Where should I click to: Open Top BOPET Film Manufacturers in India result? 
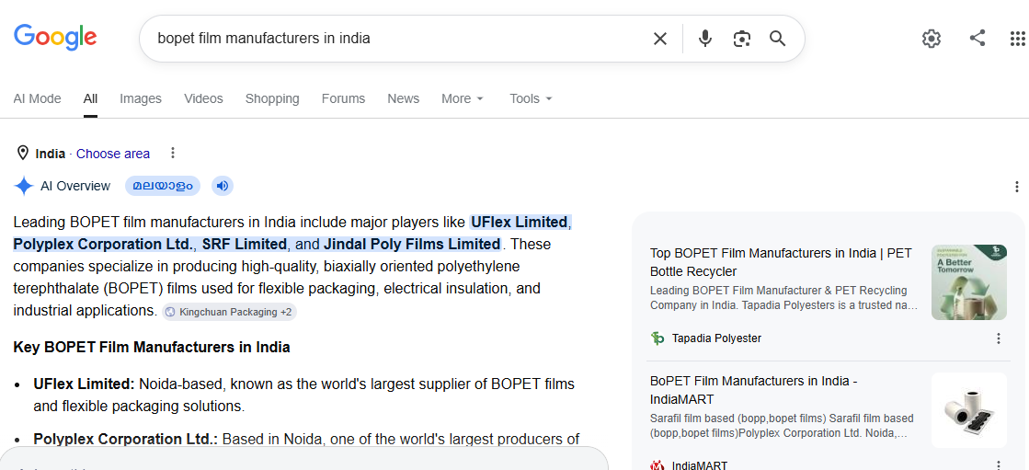781,262
